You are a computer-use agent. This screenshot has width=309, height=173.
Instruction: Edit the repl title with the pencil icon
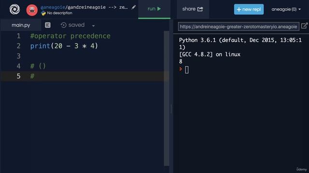[x=134, y=7]
